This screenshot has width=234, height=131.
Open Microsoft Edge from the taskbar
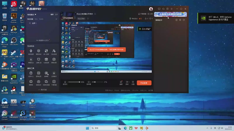(125, 128)
